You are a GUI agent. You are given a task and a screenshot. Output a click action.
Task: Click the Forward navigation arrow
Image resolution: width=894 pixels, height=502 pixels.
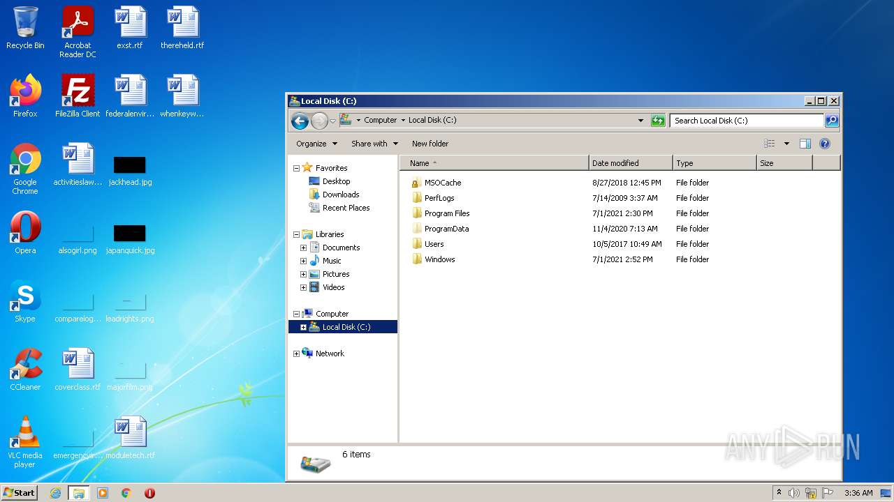pos(319,121)
